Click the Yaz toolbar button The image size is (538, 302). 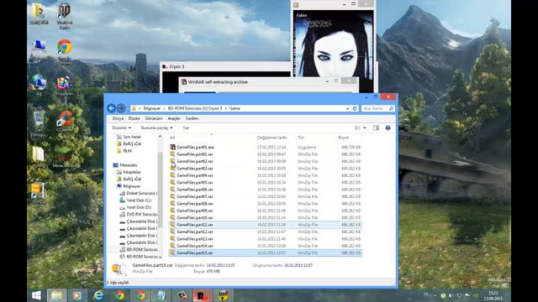[x=186, y=128]
